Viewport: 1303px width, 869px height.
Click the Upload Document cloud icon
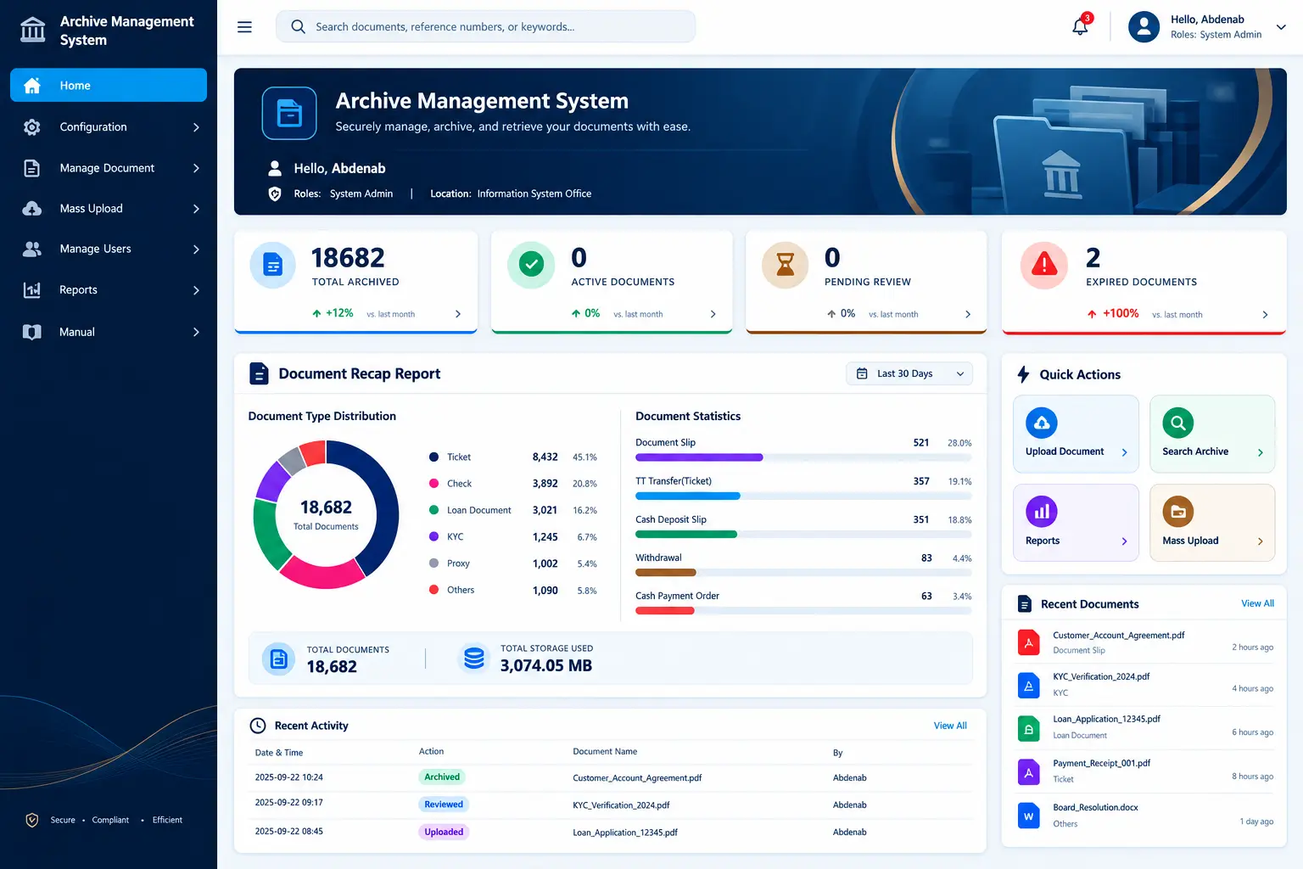pos(1042,423)
